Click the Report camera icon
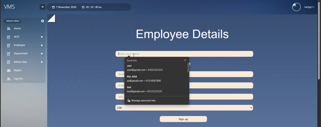The height and width of the screenshot is (127, 321). (x=8, y=70)
